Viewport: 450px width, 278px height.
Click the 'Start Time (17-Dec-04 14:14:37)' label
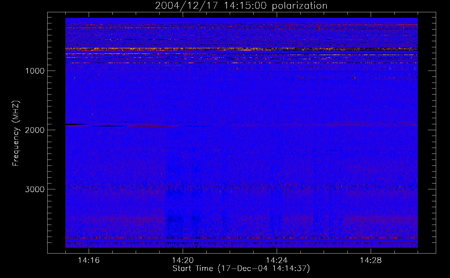(x=241, y=269)
